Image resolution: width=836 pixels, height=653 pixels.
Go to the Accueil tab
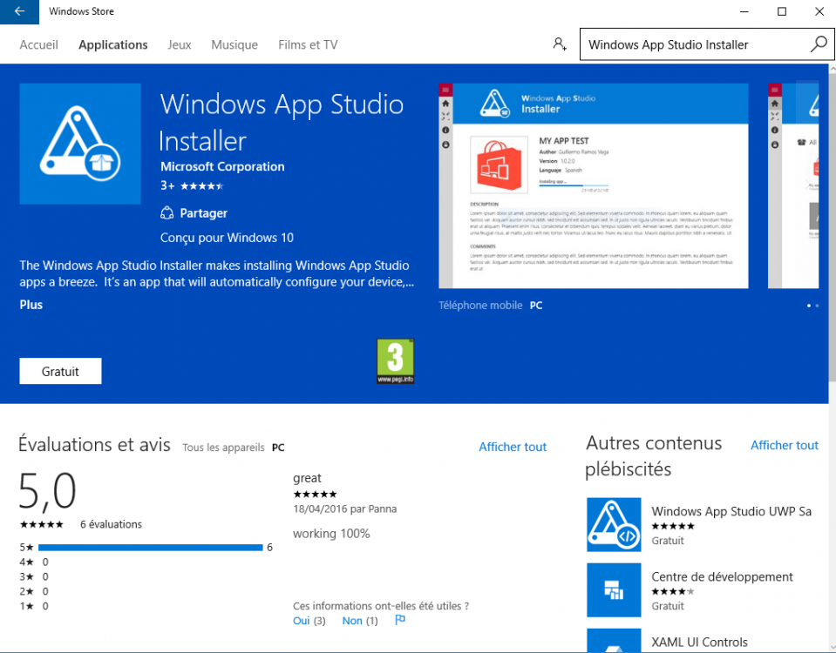(39, 44)
